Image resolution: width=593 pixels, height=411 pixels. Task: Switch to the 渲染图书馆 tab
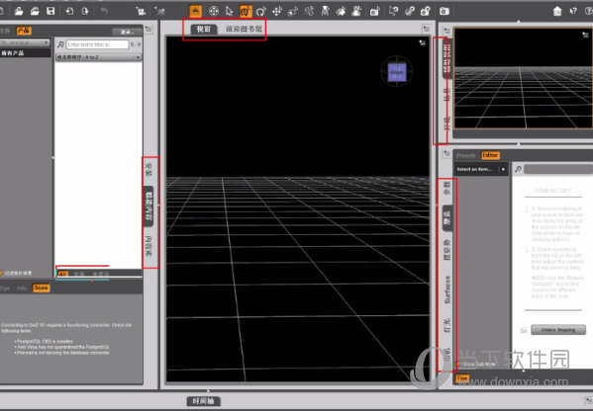[x=244, y=30]
